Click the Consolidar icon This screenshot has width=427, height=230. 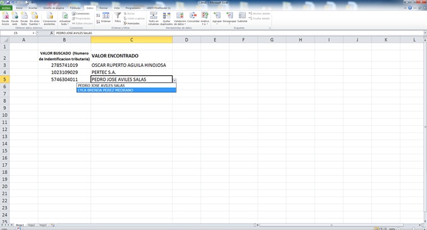pyautogui.click(x=193, y=18)
